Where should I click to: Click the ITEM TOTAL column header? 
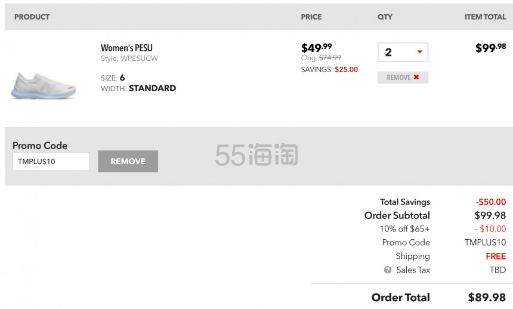coord(485,17)
